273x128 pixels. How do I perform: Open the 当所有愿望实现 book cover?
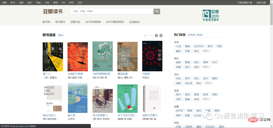point(103,56)
